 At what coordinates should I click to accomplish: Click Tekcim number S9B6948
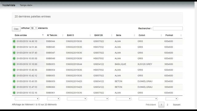50,58
